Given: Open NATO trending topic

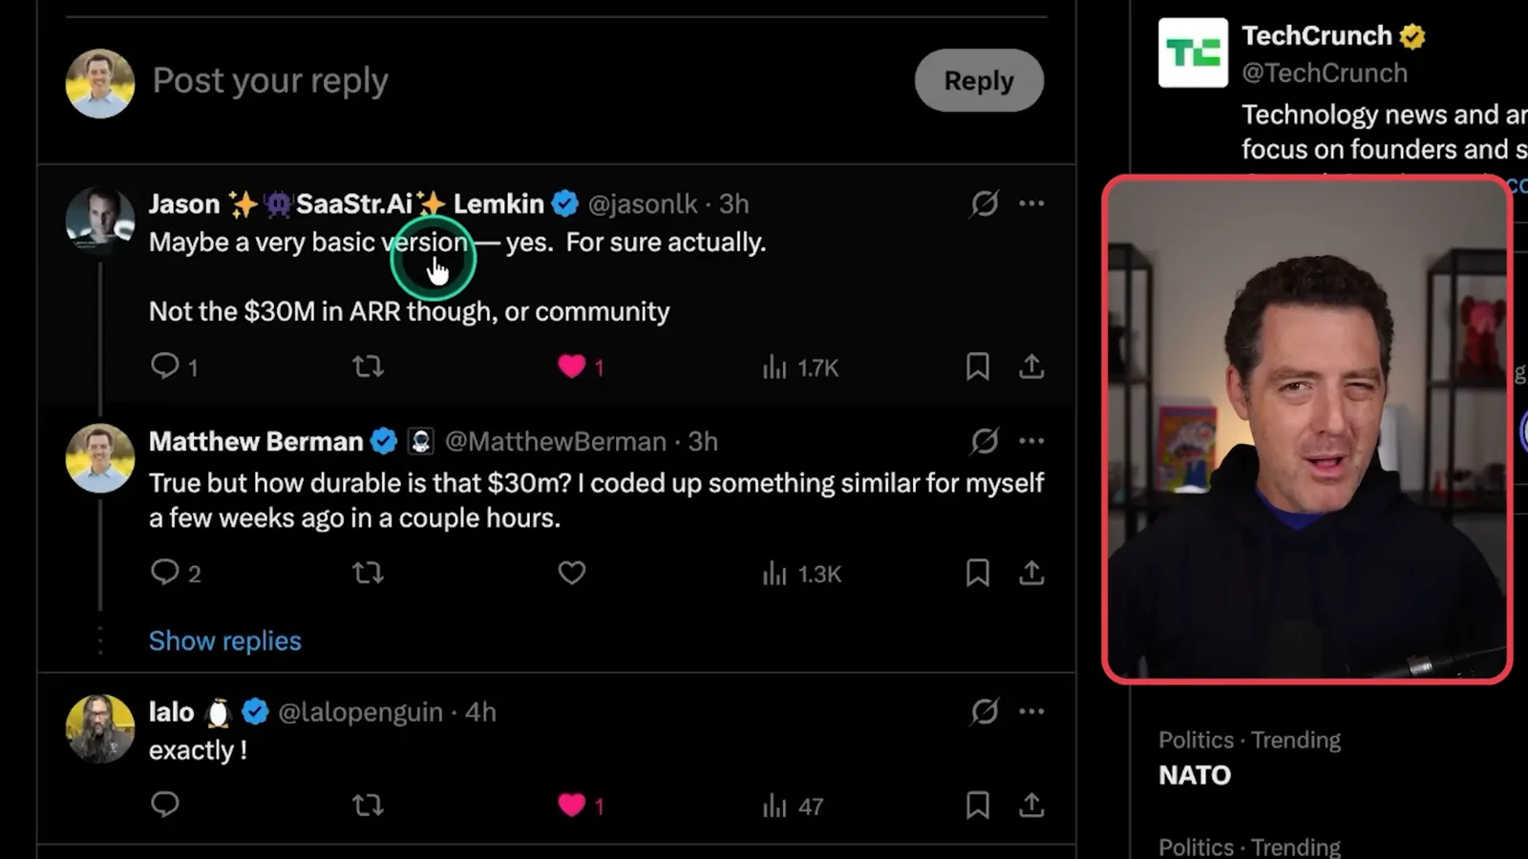Looking at the screenshot, I should point(1195,775).
